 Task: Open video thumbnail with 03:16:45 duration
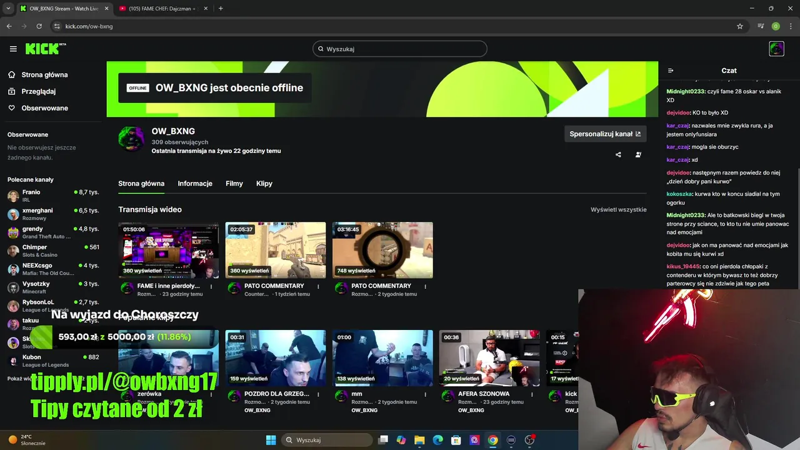(x=382, y=250)
